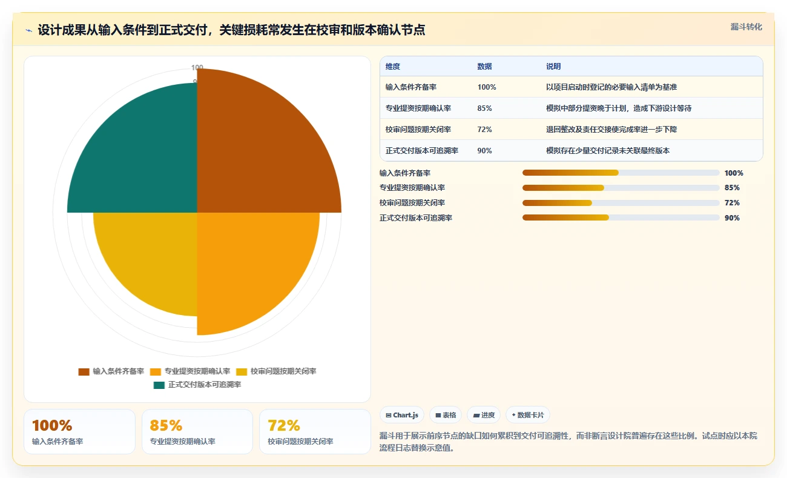Click the 100% value beside the progress bar
787x478 pixels.
[x=734, y=173]
